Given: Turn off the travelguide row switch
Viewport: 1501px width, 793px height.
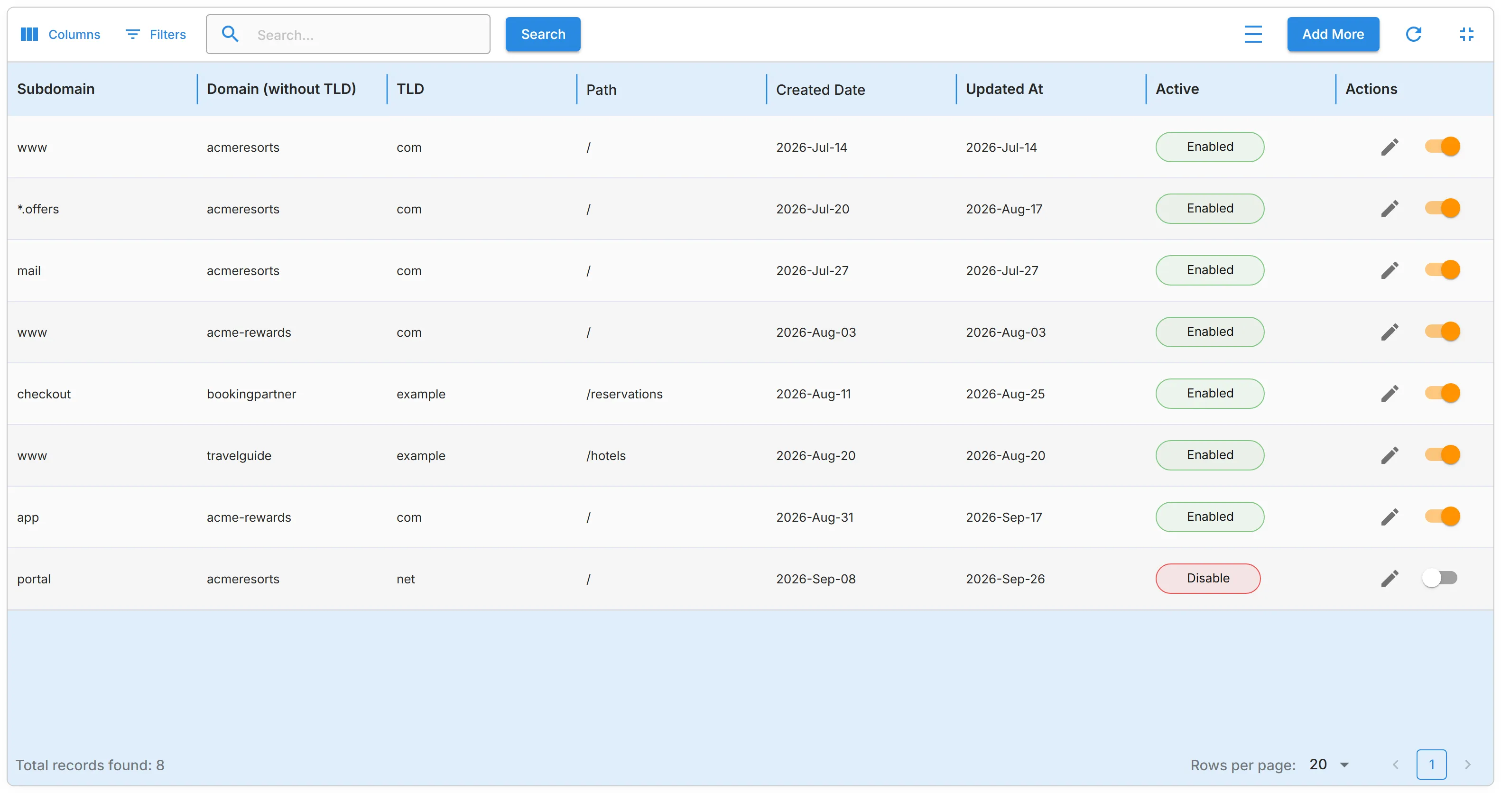Looking at the screenshot, I should pyautogui.click(x=1442, y=455).
